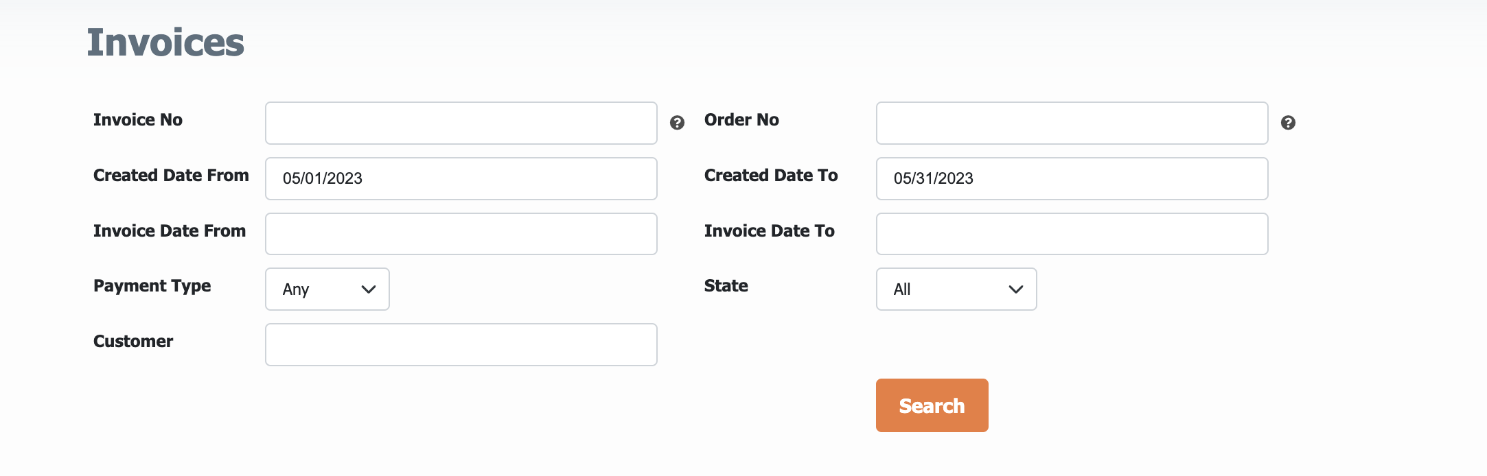
Task: Focus the Order No input field
Action: [1072, 123]
